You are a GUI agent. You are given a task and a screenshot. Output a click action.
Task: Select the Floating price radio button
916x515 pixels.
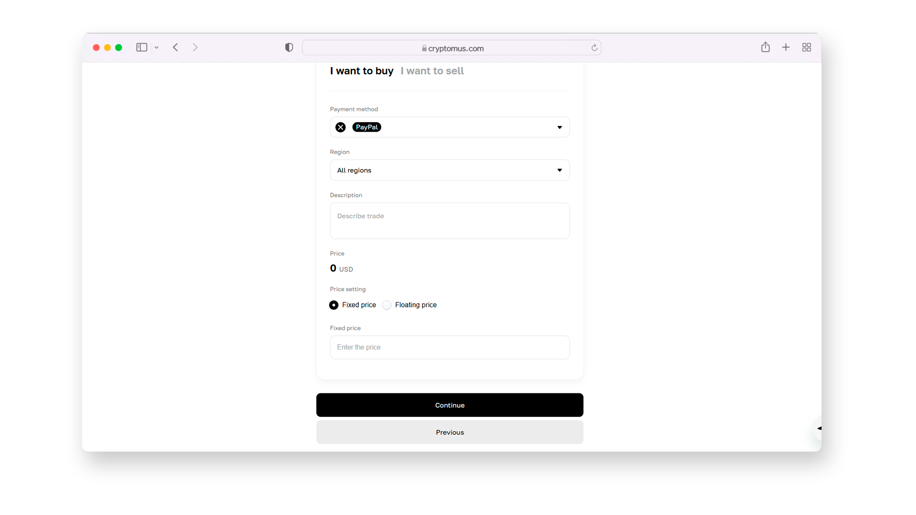click(386, 304)
